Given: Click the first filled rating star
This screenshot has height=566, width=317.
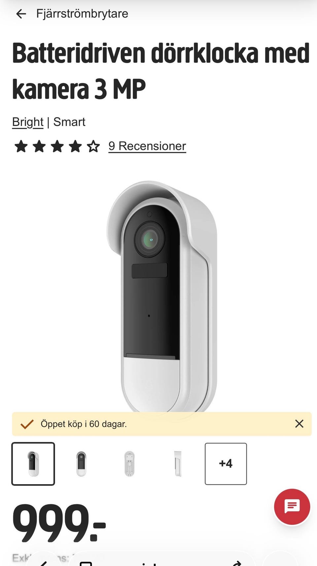Looking at the screenshot, I should click(x=21, y=146).
